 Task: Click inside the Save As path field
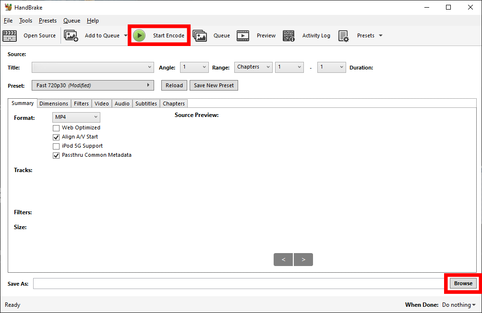[x=240, y=284]
